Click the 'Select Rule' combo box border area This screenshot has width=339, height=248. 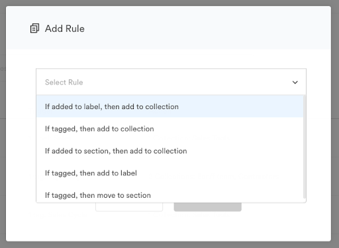[171, 82]
